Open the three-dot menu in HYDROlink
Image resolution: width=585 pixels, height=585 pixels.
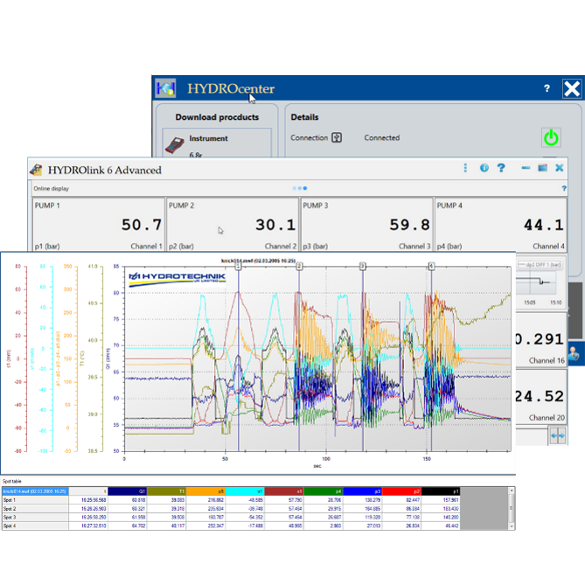[465, 168]
